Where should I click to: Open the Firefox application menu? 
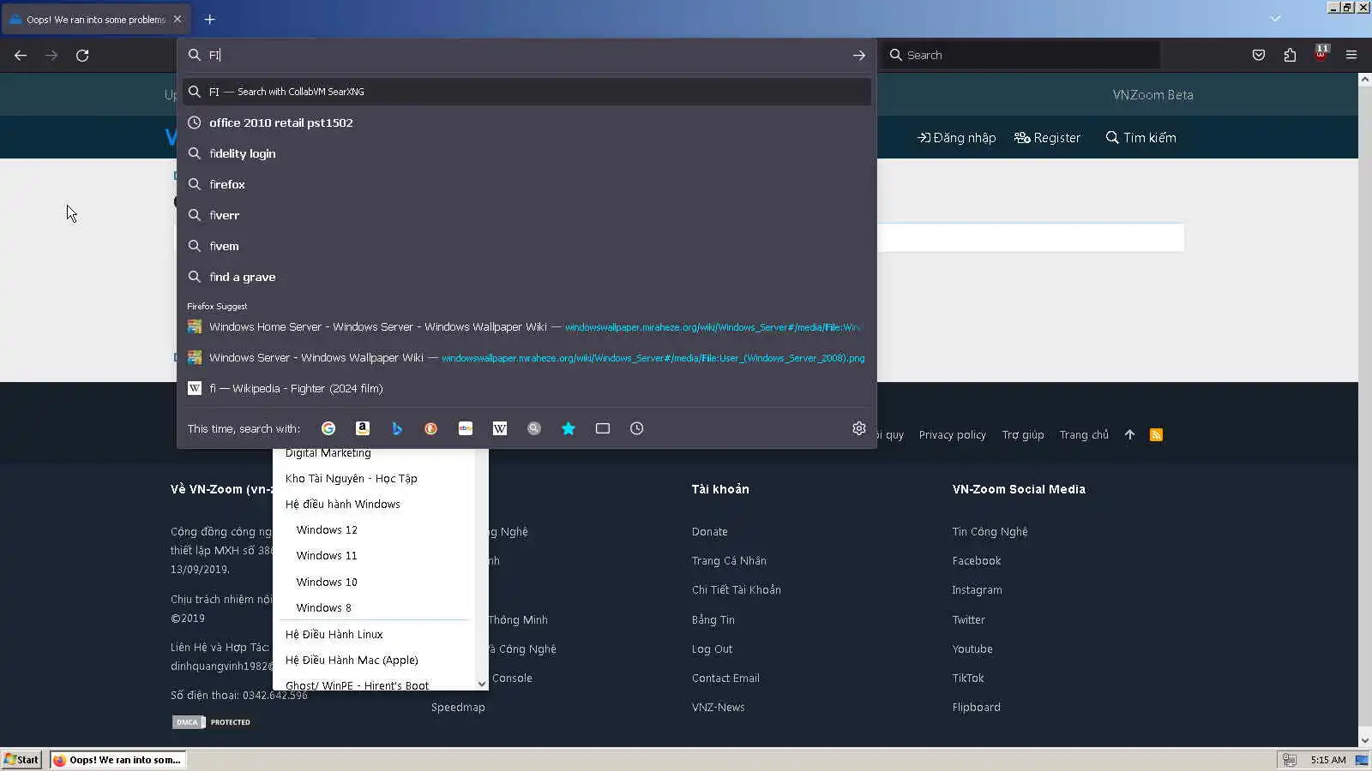1351,55
